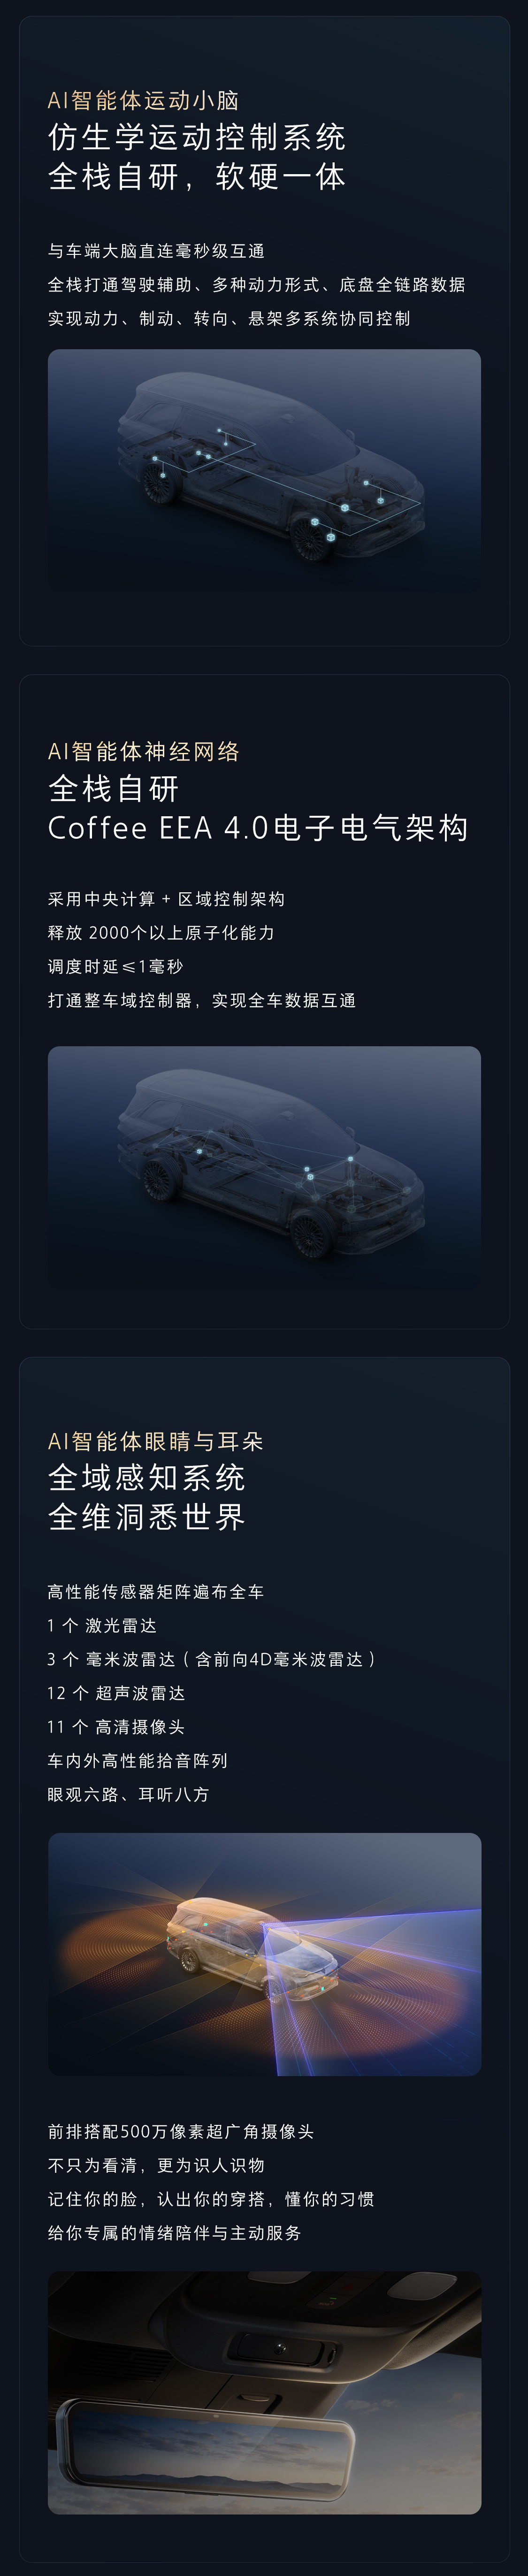Click the text 调度时延≤1毫秒
528x2576 pixels.
click(116, 966)
